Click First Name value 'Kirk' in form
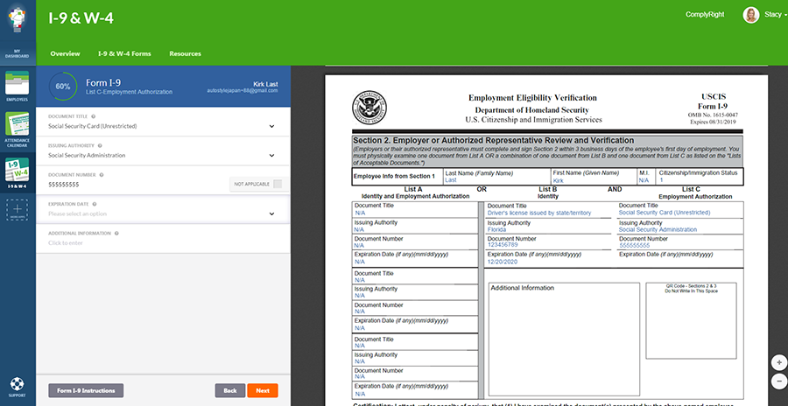Screen dimensions: 788x406 click(x=559, y=180)
